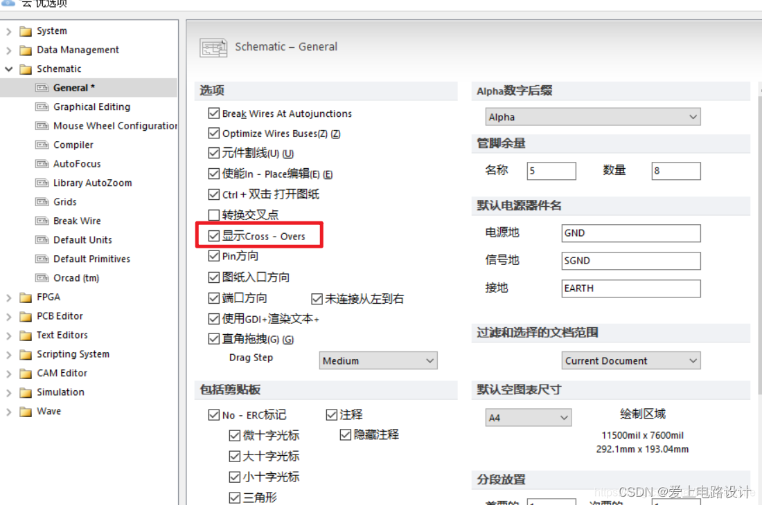The height and width of the screenshot is (505, 762).
Task: Expand the PCB Editor tree section
Action: coord(8,316)
